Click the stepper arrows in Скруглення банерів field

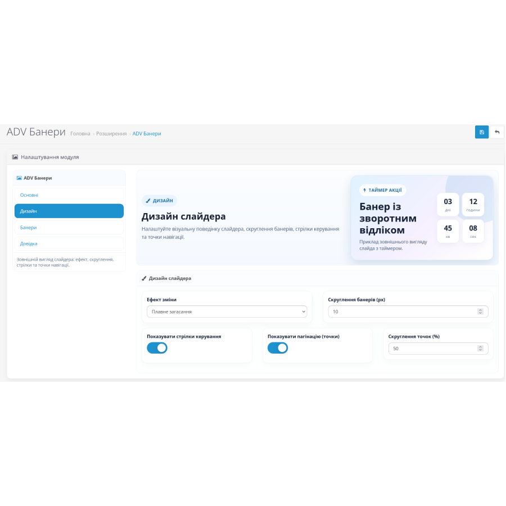tap(480, 311)
